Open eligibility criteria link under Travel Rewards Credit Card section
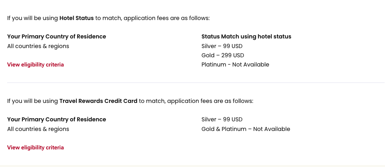 (35, 147)
